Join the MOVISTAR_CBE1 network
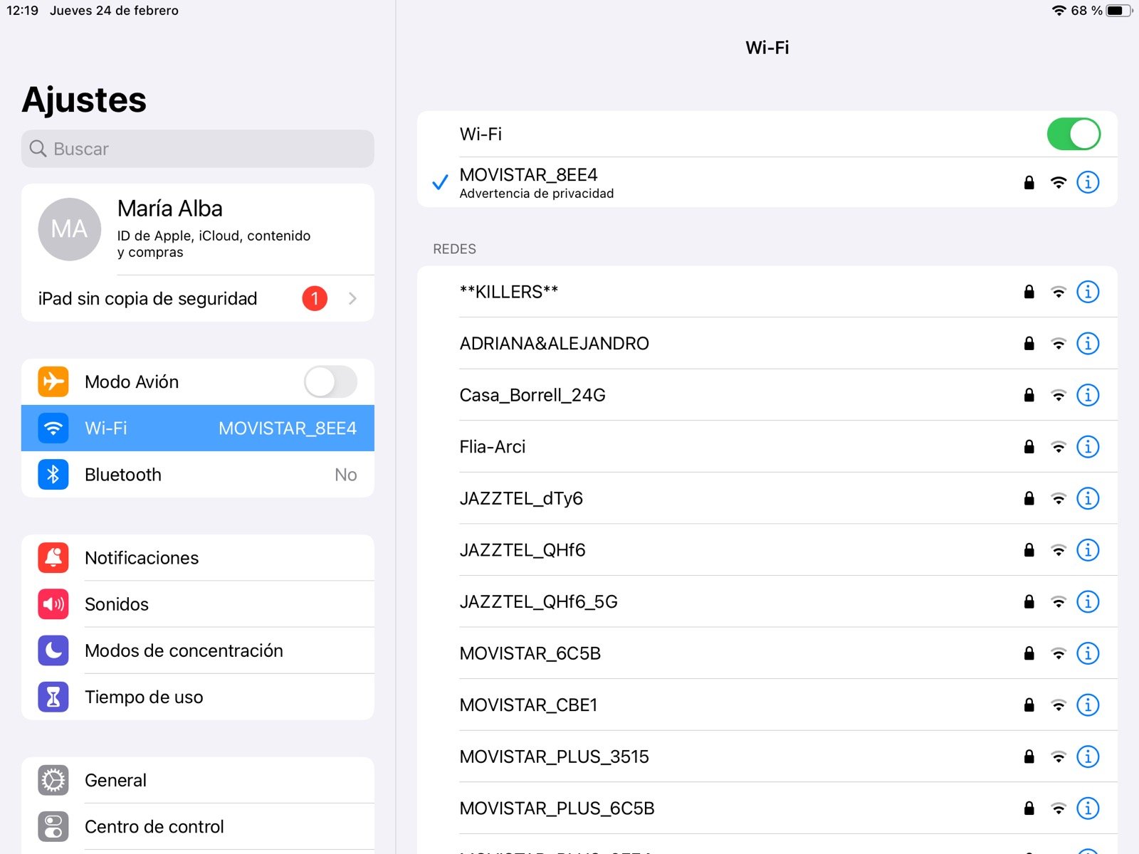 coord(767,705)
